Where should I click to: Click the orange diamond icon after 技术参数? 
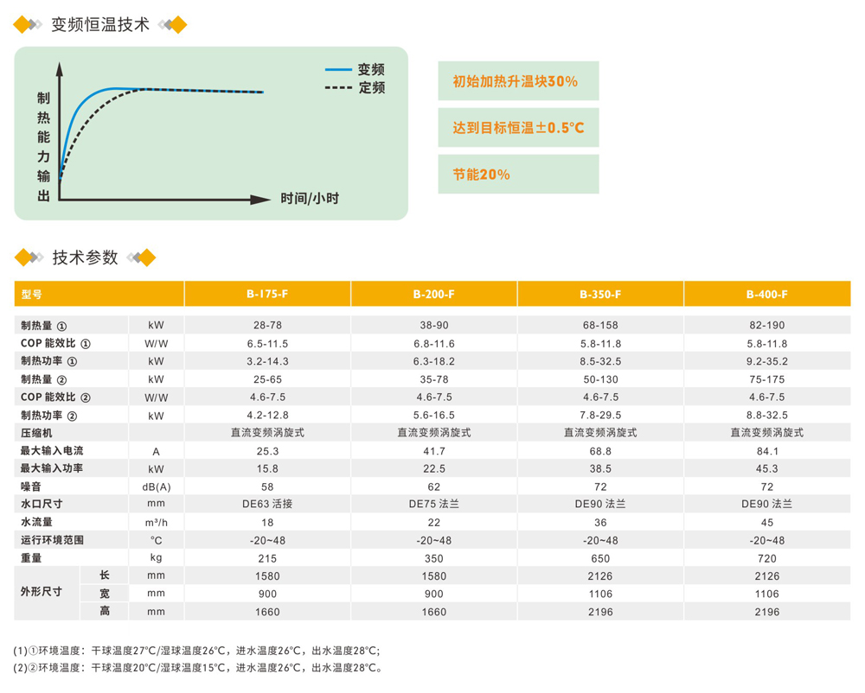(x=145, y=257)
